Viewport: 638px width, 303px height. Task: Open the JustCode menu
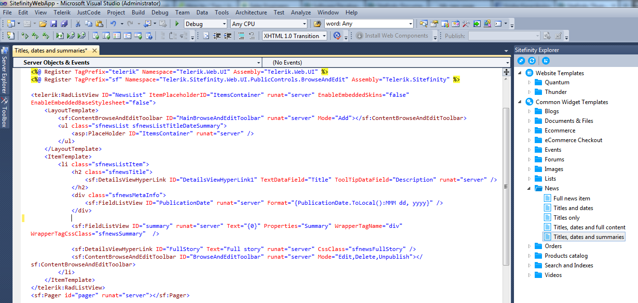89,13
